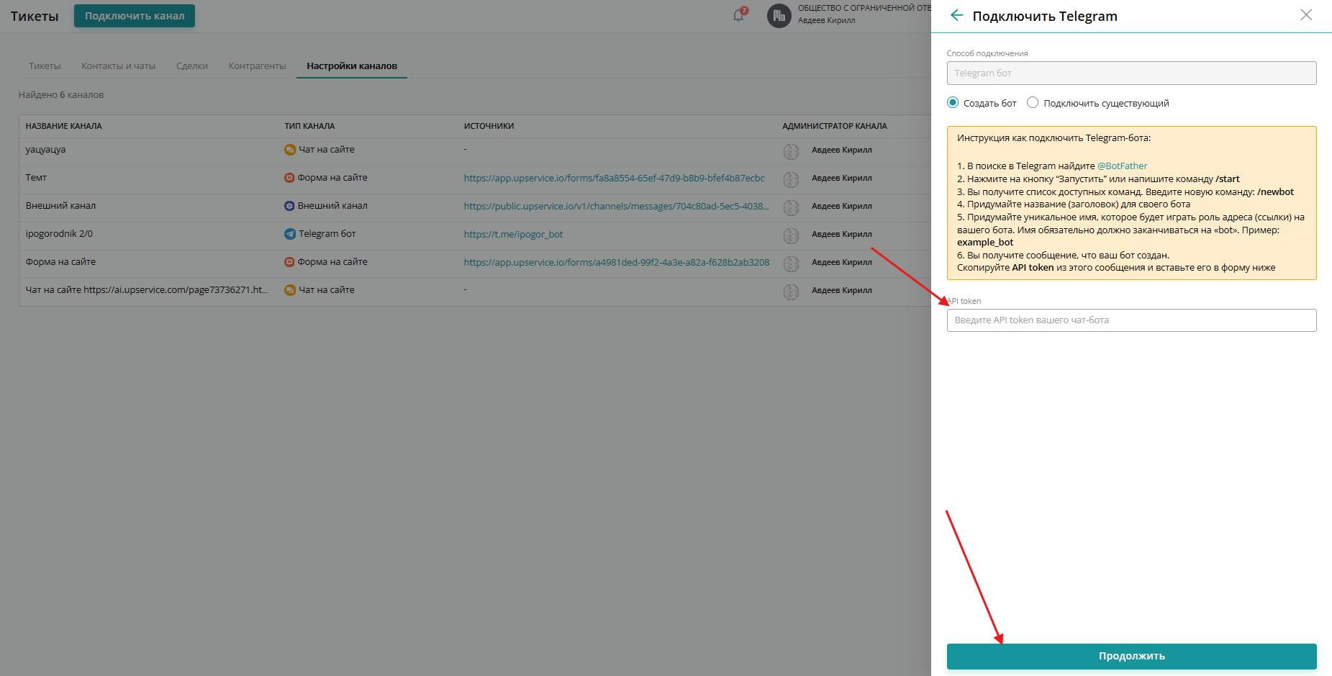Click admin avatar in уацуацуа row
This screenshot has width=1332, height=676.
click(x=791, y=151)
